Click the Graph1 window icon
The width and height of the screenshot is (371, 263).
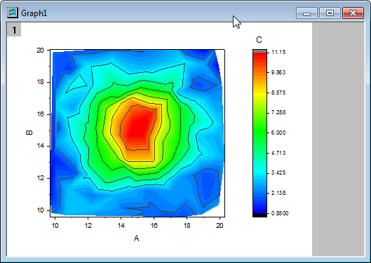pyautogui.click(x=13, y=13)
